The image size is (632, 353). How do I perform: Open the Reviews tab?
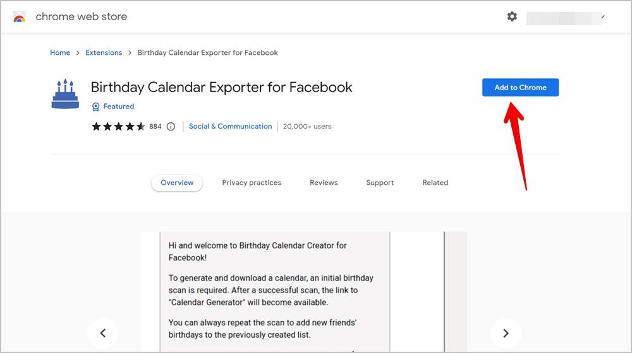pos(324,183)
